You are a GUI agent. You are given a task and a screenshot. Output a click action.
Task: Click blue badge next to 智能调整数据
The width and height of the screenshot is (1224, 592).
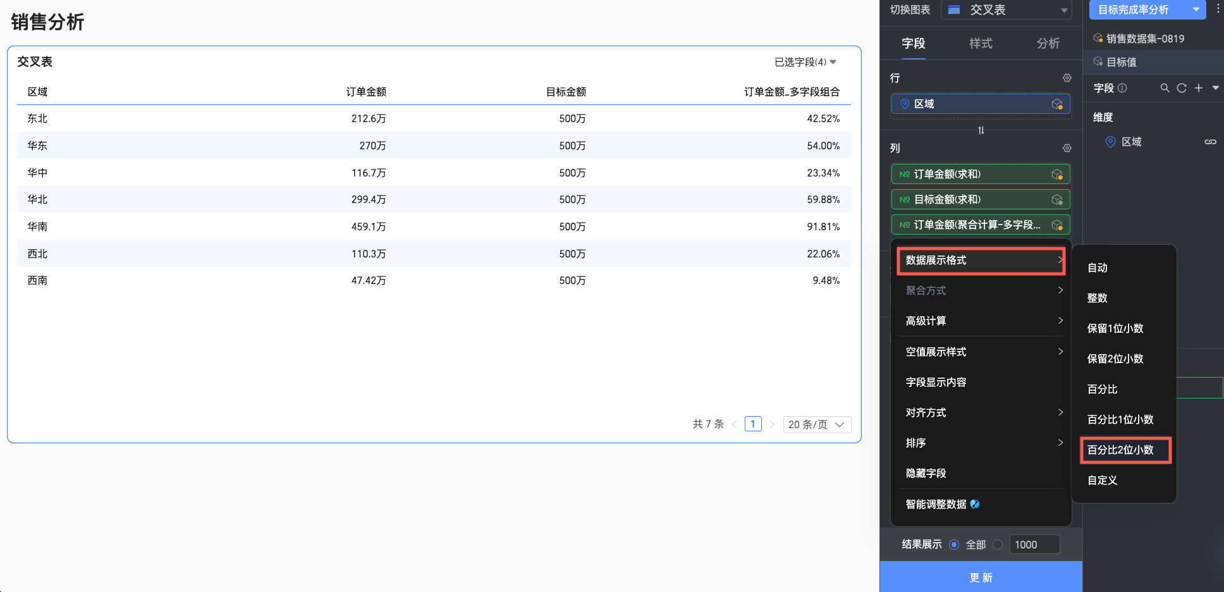975,504
